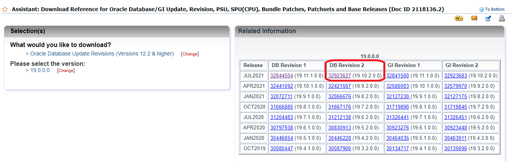The image size is (512, 161).
Task: Open GI patch 30135696
Action: coord(455,148)
